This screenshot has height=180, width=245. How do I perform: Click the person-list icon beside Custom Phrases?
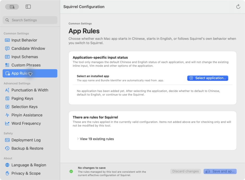[7, 65]
